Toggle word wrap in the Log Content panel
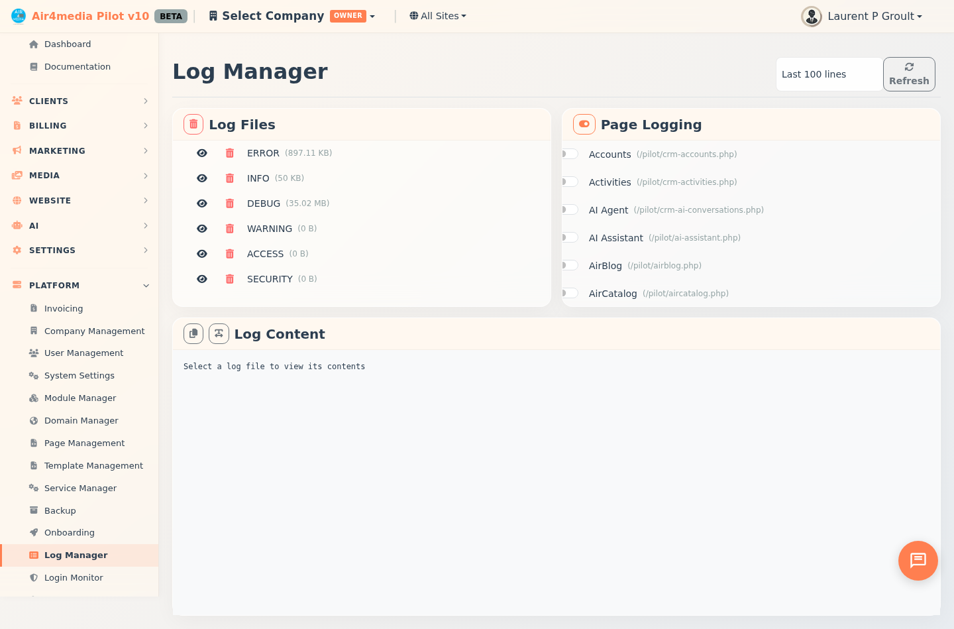954x629 pixels. pyautogui.click(x=219, y=333)
